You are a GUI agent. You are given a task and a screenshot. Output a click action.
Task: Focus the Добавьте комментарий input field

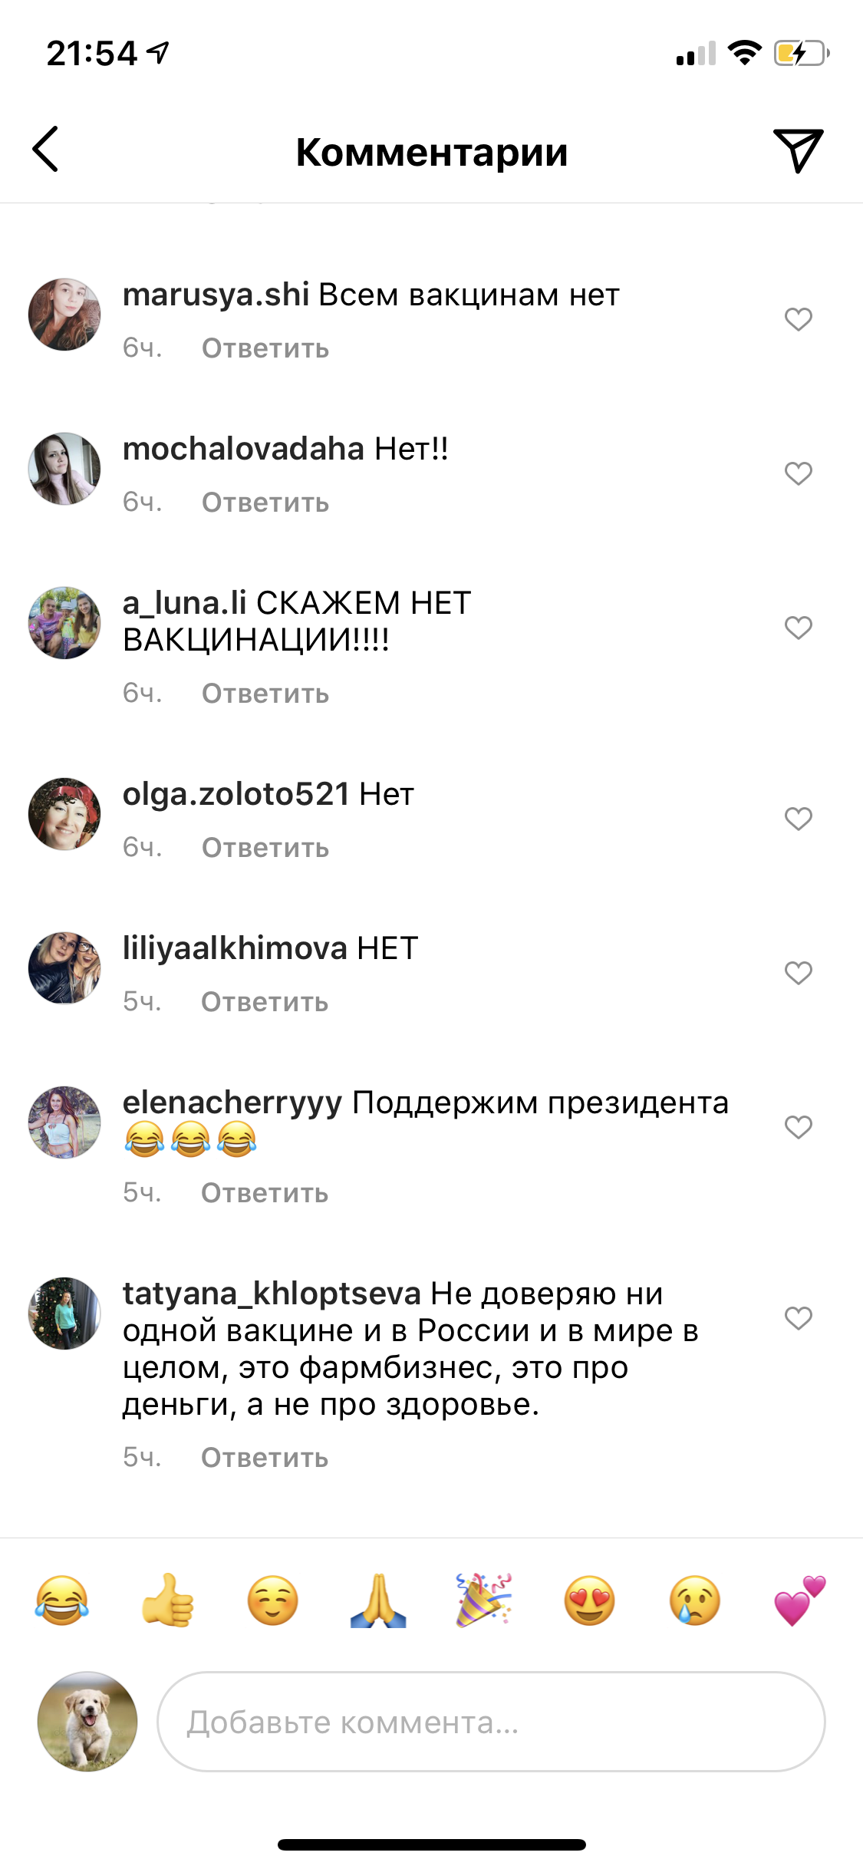point(491,1722)
